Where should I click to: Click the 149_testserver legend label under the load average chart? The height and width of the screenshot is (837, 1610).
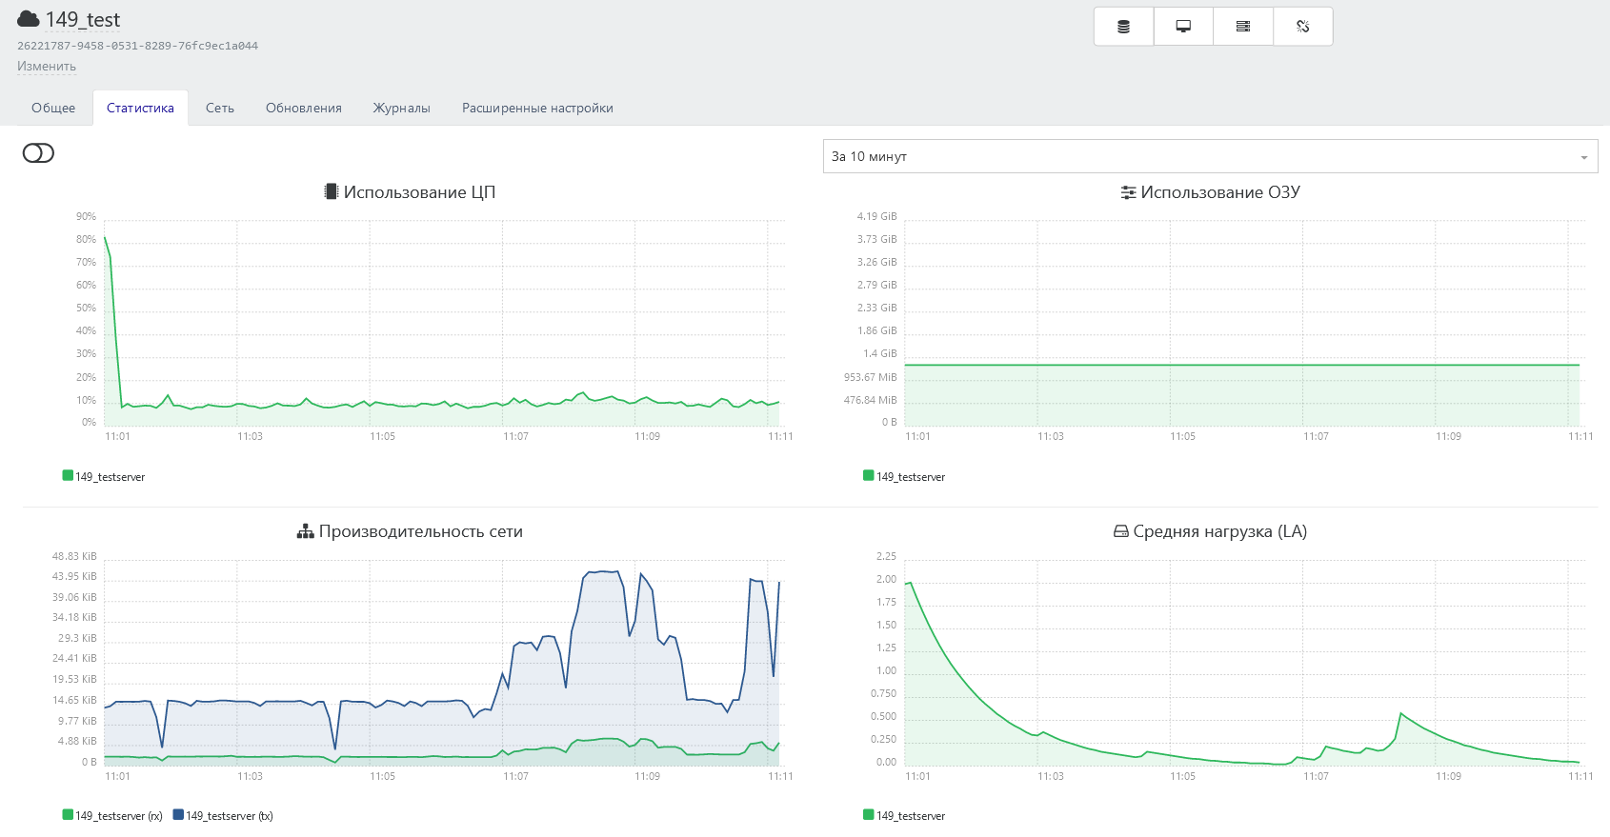pyautogui.click(x=911, y=816)
